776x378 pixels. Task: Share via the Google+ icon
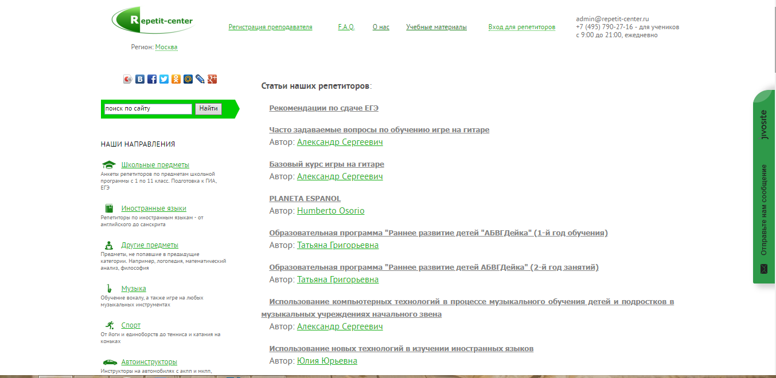[213, 79]
